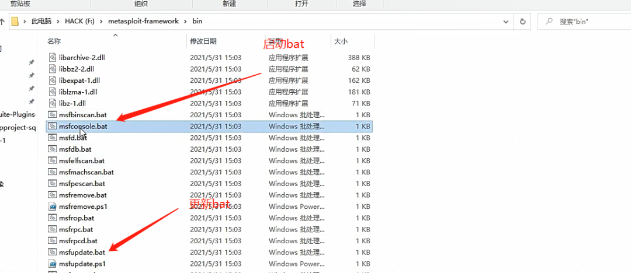This screenshot has width=631, height=273.
Task: Click the 62 KB size cell
Action: 360,69
